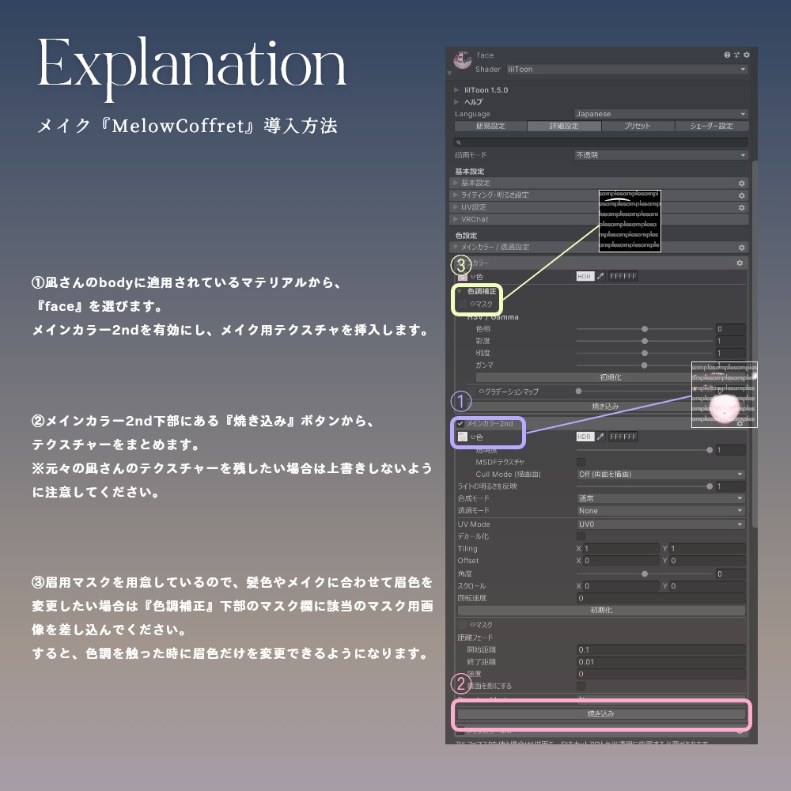
Task: Click the gear icon beside 基本設定 section
Action: [740, 183]
